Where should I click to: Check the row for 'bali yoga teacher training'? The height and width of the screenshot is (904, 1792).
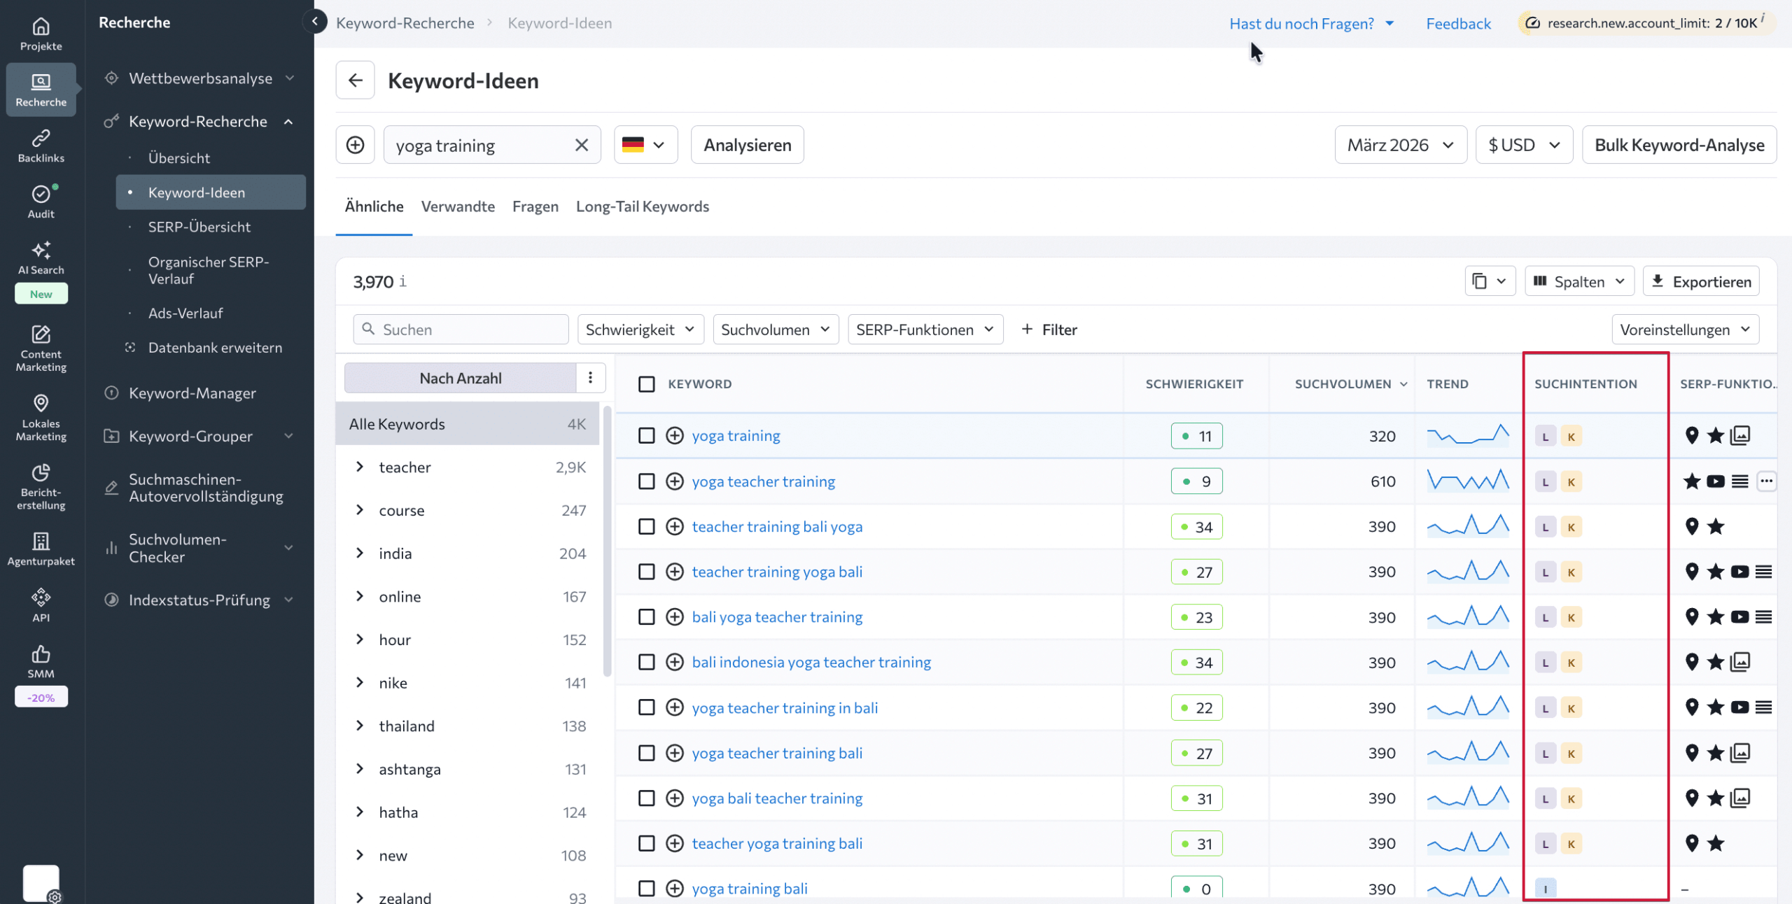646,616
